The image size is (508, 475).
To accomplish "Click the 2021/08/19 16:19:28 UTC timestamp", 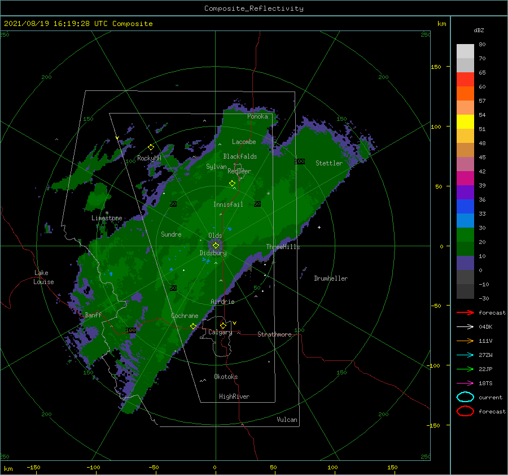I will point(55,23).
